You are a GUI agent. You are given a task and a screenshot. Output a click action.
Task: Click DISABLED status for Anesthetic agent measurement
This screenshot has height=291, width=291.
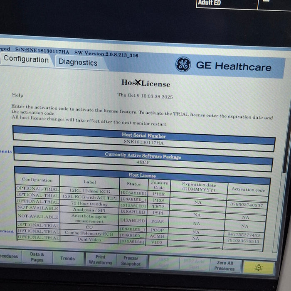coord(132,220)
